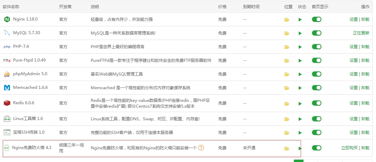Screen dimensions: 376x162
Task: Open 设置 for 宝塔SSH终端 1.0
Action: coord(353,132)
